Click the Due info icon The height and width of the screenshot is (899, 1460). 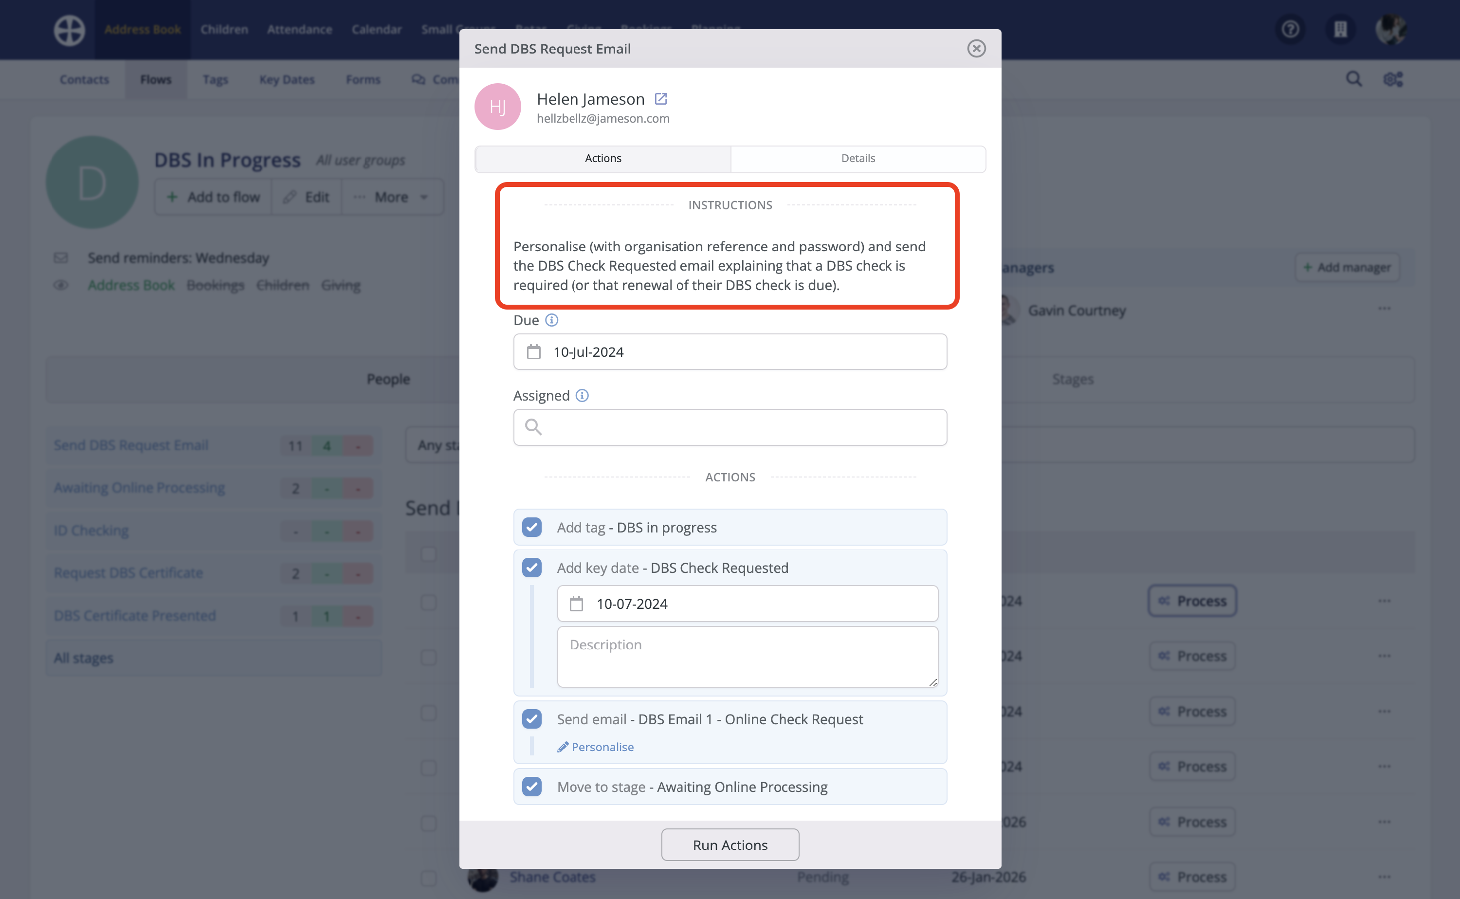pyautogui.click(x=552, y=320)
